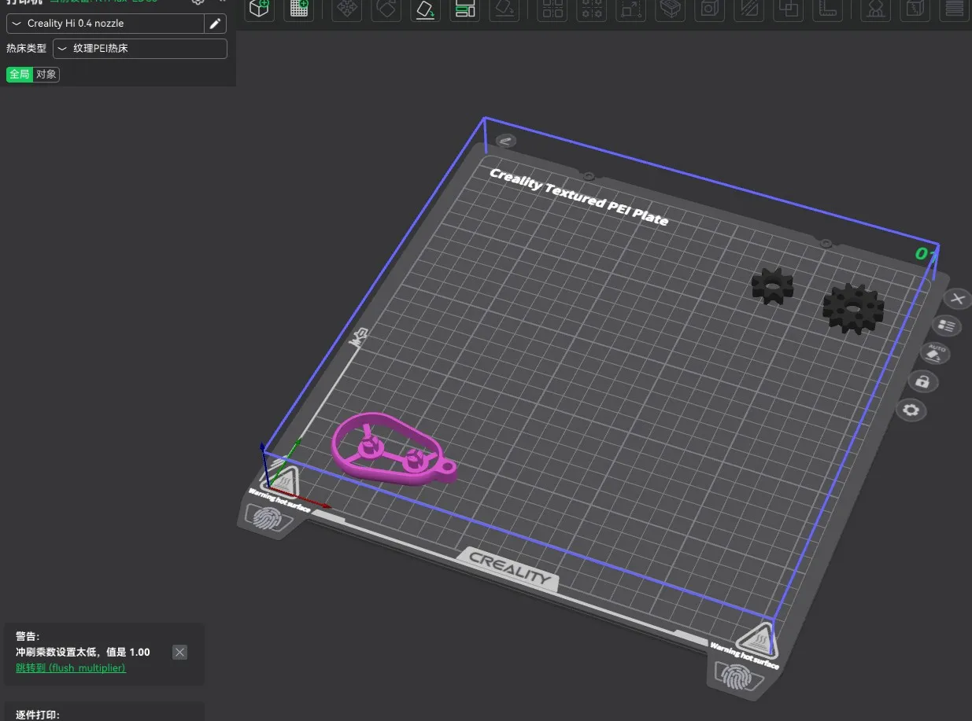
Task: Click the arrange all objects icon
Action: pyautogui.click(x=465, y=8)
